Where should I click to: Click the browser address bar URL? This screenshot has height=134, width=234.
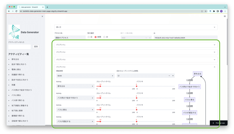pyautogui.click(x=45, y=11)
